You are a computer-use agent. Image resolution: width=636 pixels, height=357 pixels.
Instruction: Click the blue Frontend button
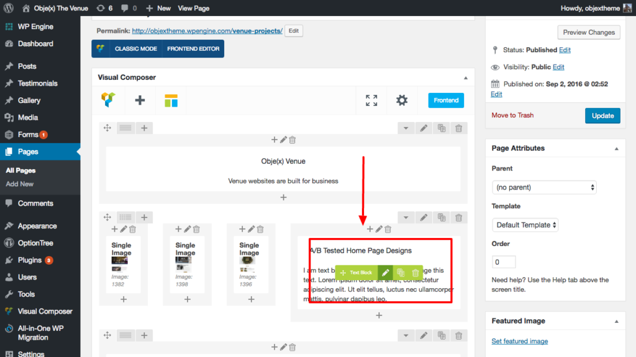pos(446,100)
